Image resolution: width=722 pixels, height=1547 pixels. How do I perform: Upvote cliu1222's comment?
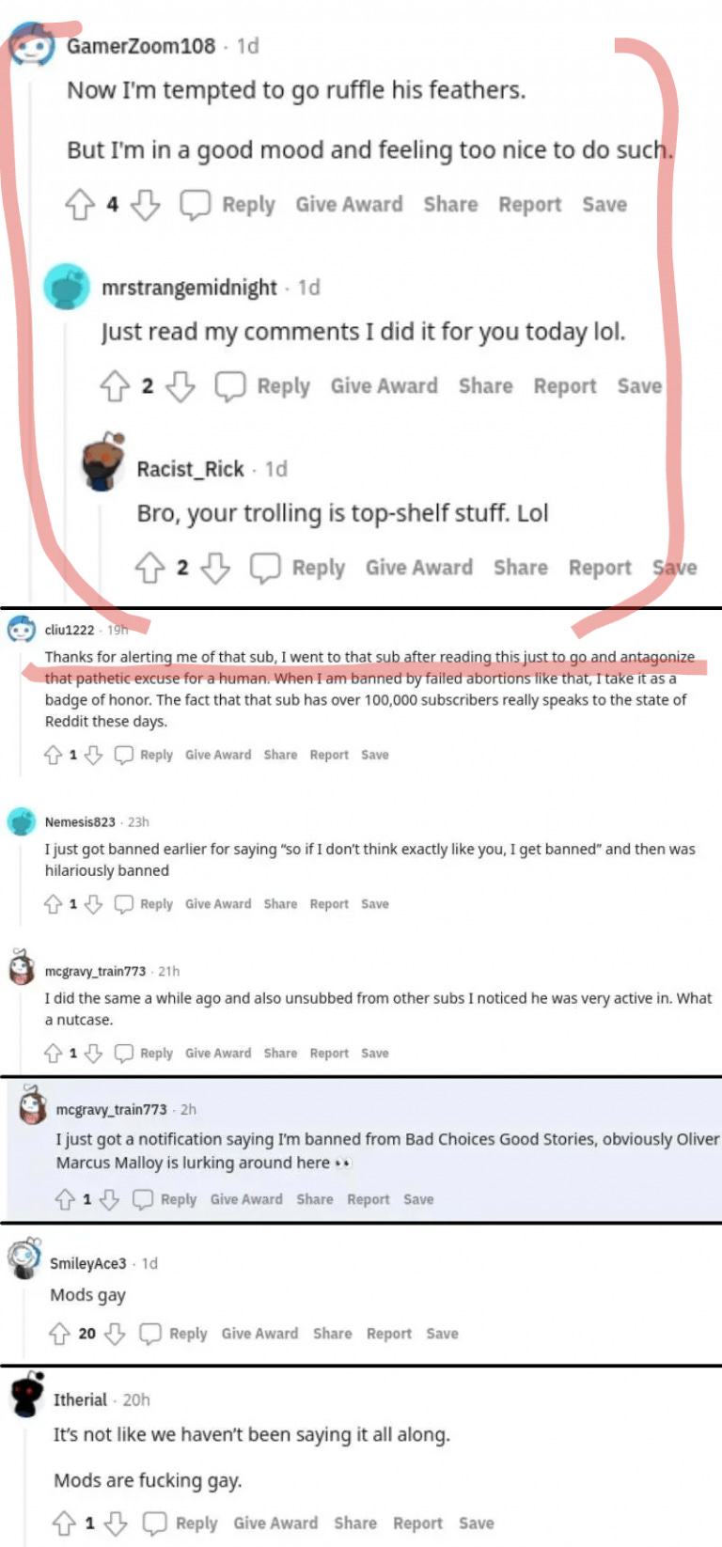point(54,755)
